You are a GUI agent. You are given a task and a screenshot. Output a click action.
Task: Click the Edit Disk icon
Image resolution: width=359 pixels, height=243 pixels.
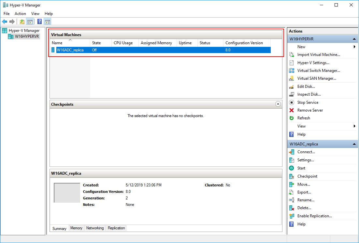(292, 87)
